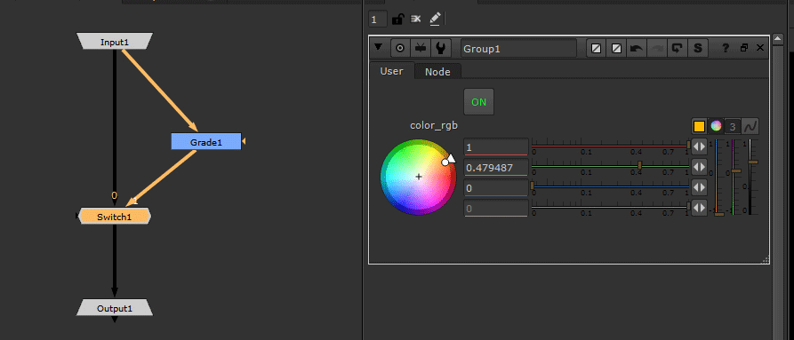Select the Output1 node
794x340 pixels.
(115, 308)
